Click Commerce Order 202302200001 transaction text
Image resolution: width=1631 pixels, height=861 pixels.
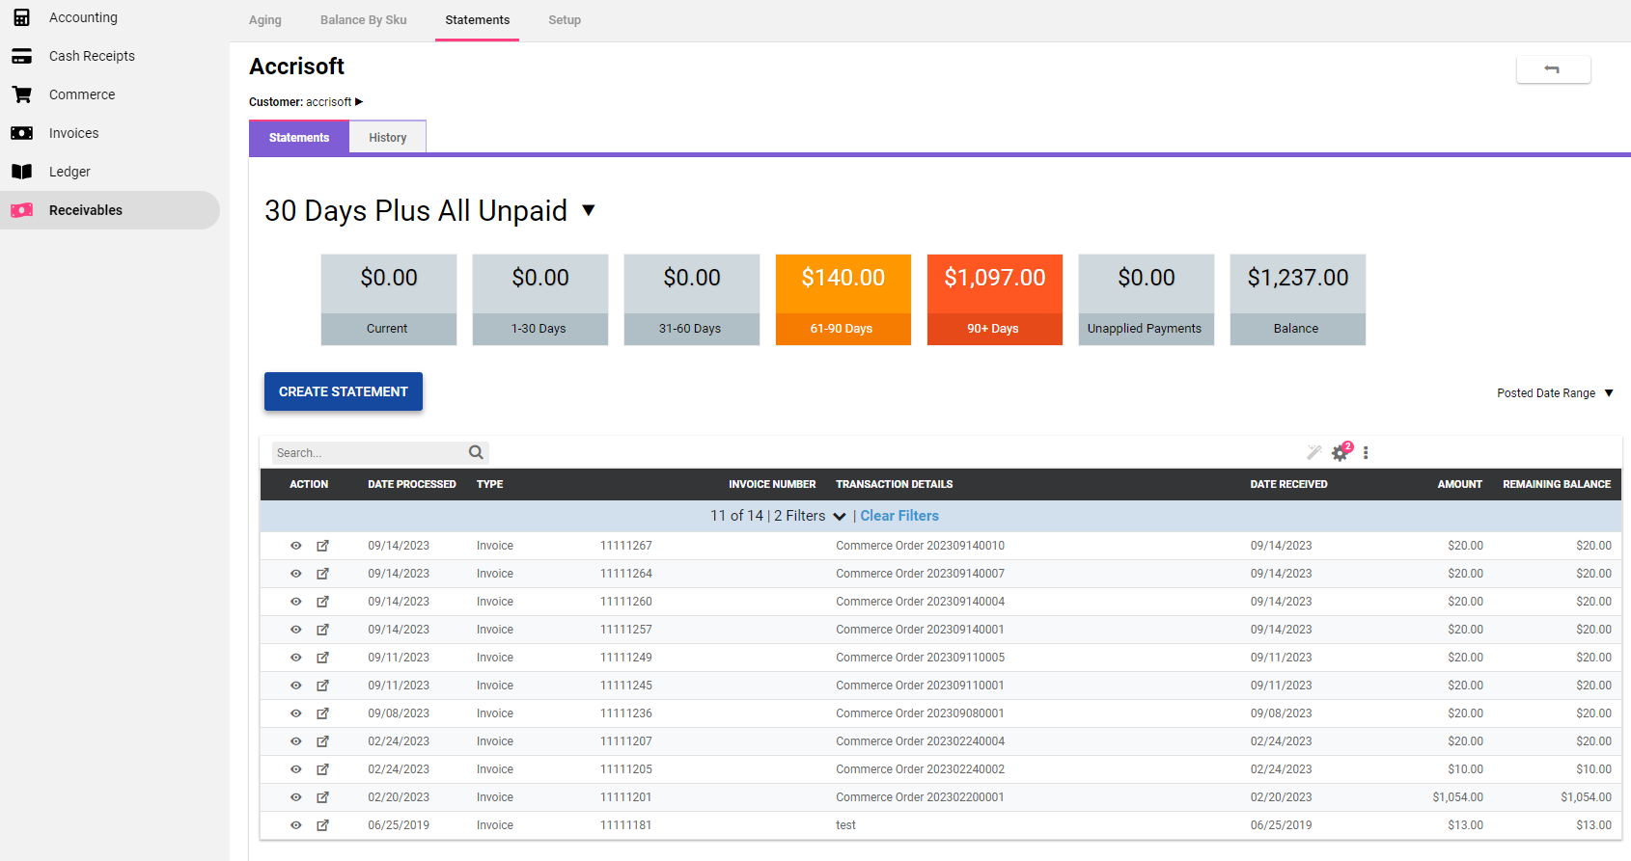(920, 797)
